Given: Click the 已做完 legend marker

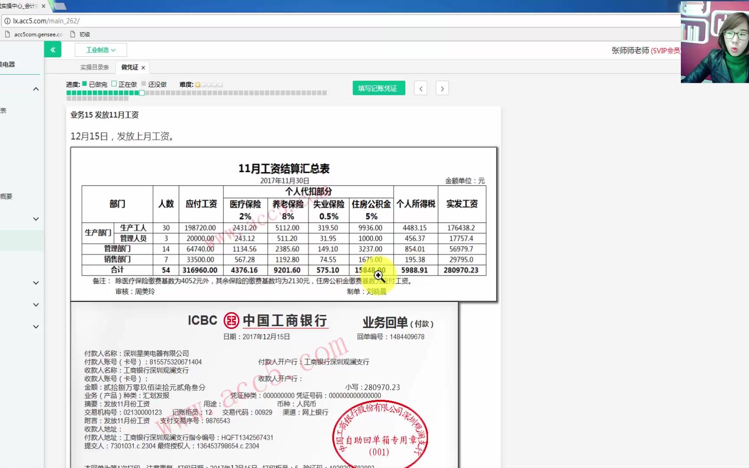Looking at the screenshot, I should pos(85,84).
